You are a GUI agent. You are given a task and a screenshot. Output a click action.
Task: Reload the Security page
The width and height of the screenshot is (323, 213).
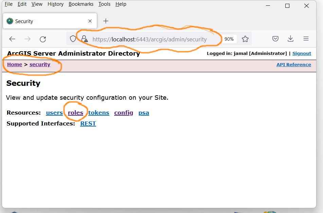coord(43,39)
